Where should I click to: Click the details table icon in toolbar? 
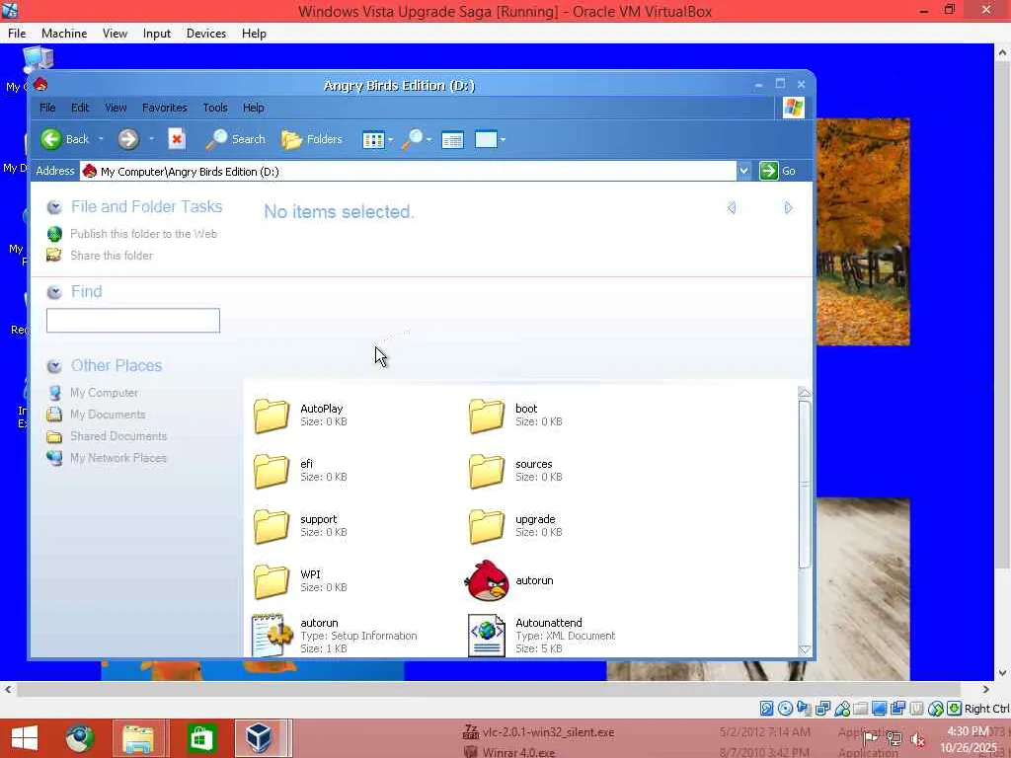coord(452,140)
